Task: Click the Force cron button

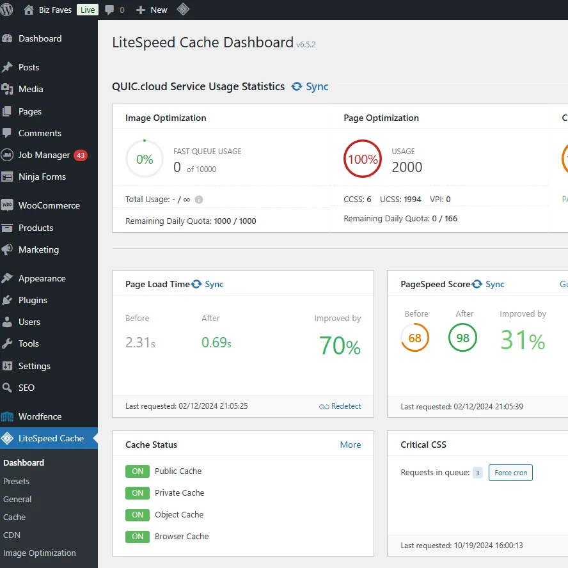Action: point(510,473)
